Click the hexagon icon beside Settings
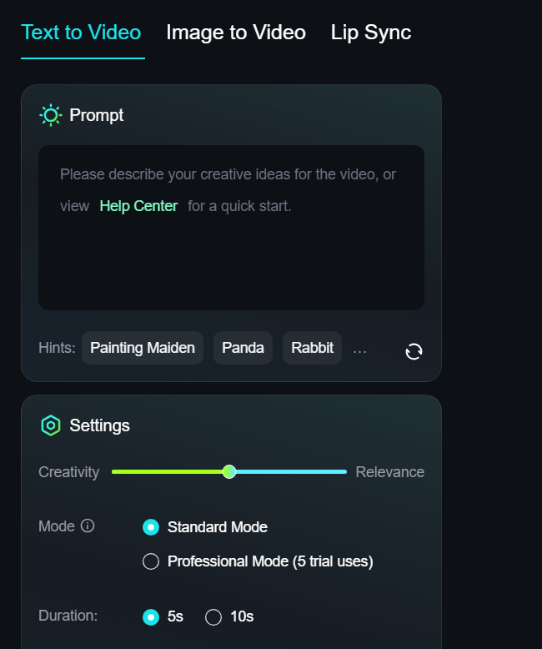542x649 pixels. pos(51,425)
